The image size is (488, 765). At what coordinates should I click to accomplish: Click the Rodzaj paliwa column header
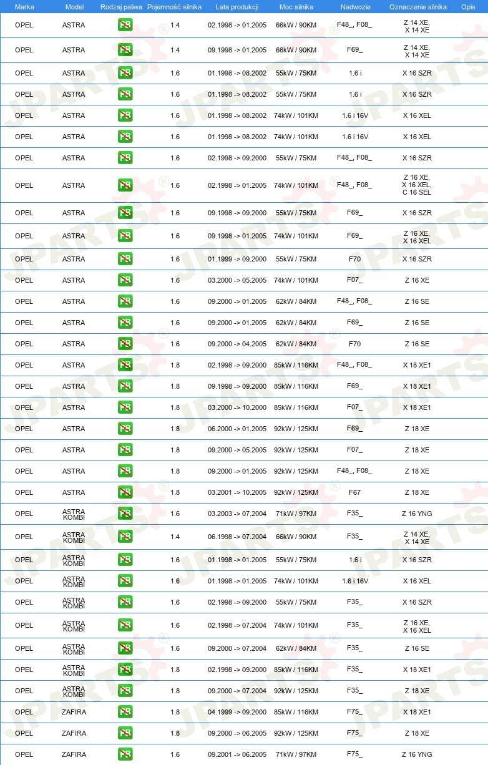pos(121,7)
